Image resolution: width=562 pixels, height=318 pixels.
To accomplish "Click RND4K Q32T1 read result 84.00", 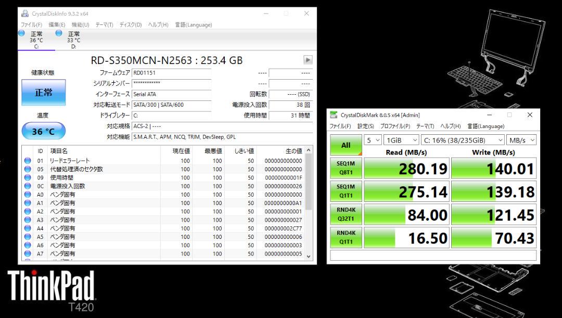I will tap(406, 214).
